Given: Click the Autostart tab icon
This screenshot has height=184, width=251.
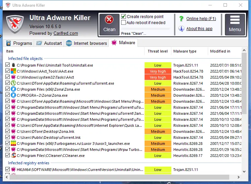Looking at the screenshot, I should point(39,43).
